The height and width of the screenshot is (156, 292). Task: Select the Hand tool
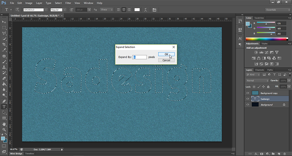click(4, 124)
